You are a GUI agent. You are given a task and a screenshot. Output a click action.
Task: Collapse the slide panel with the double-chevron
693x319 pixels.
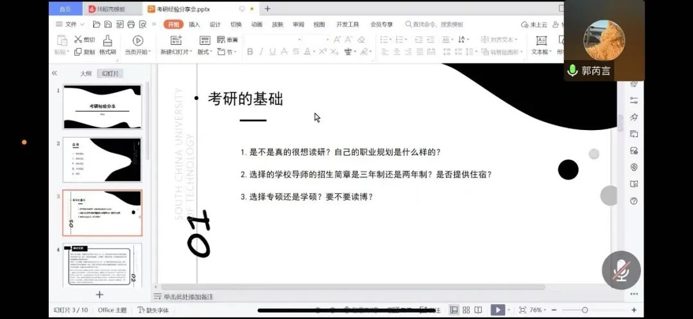click(55, 73)
